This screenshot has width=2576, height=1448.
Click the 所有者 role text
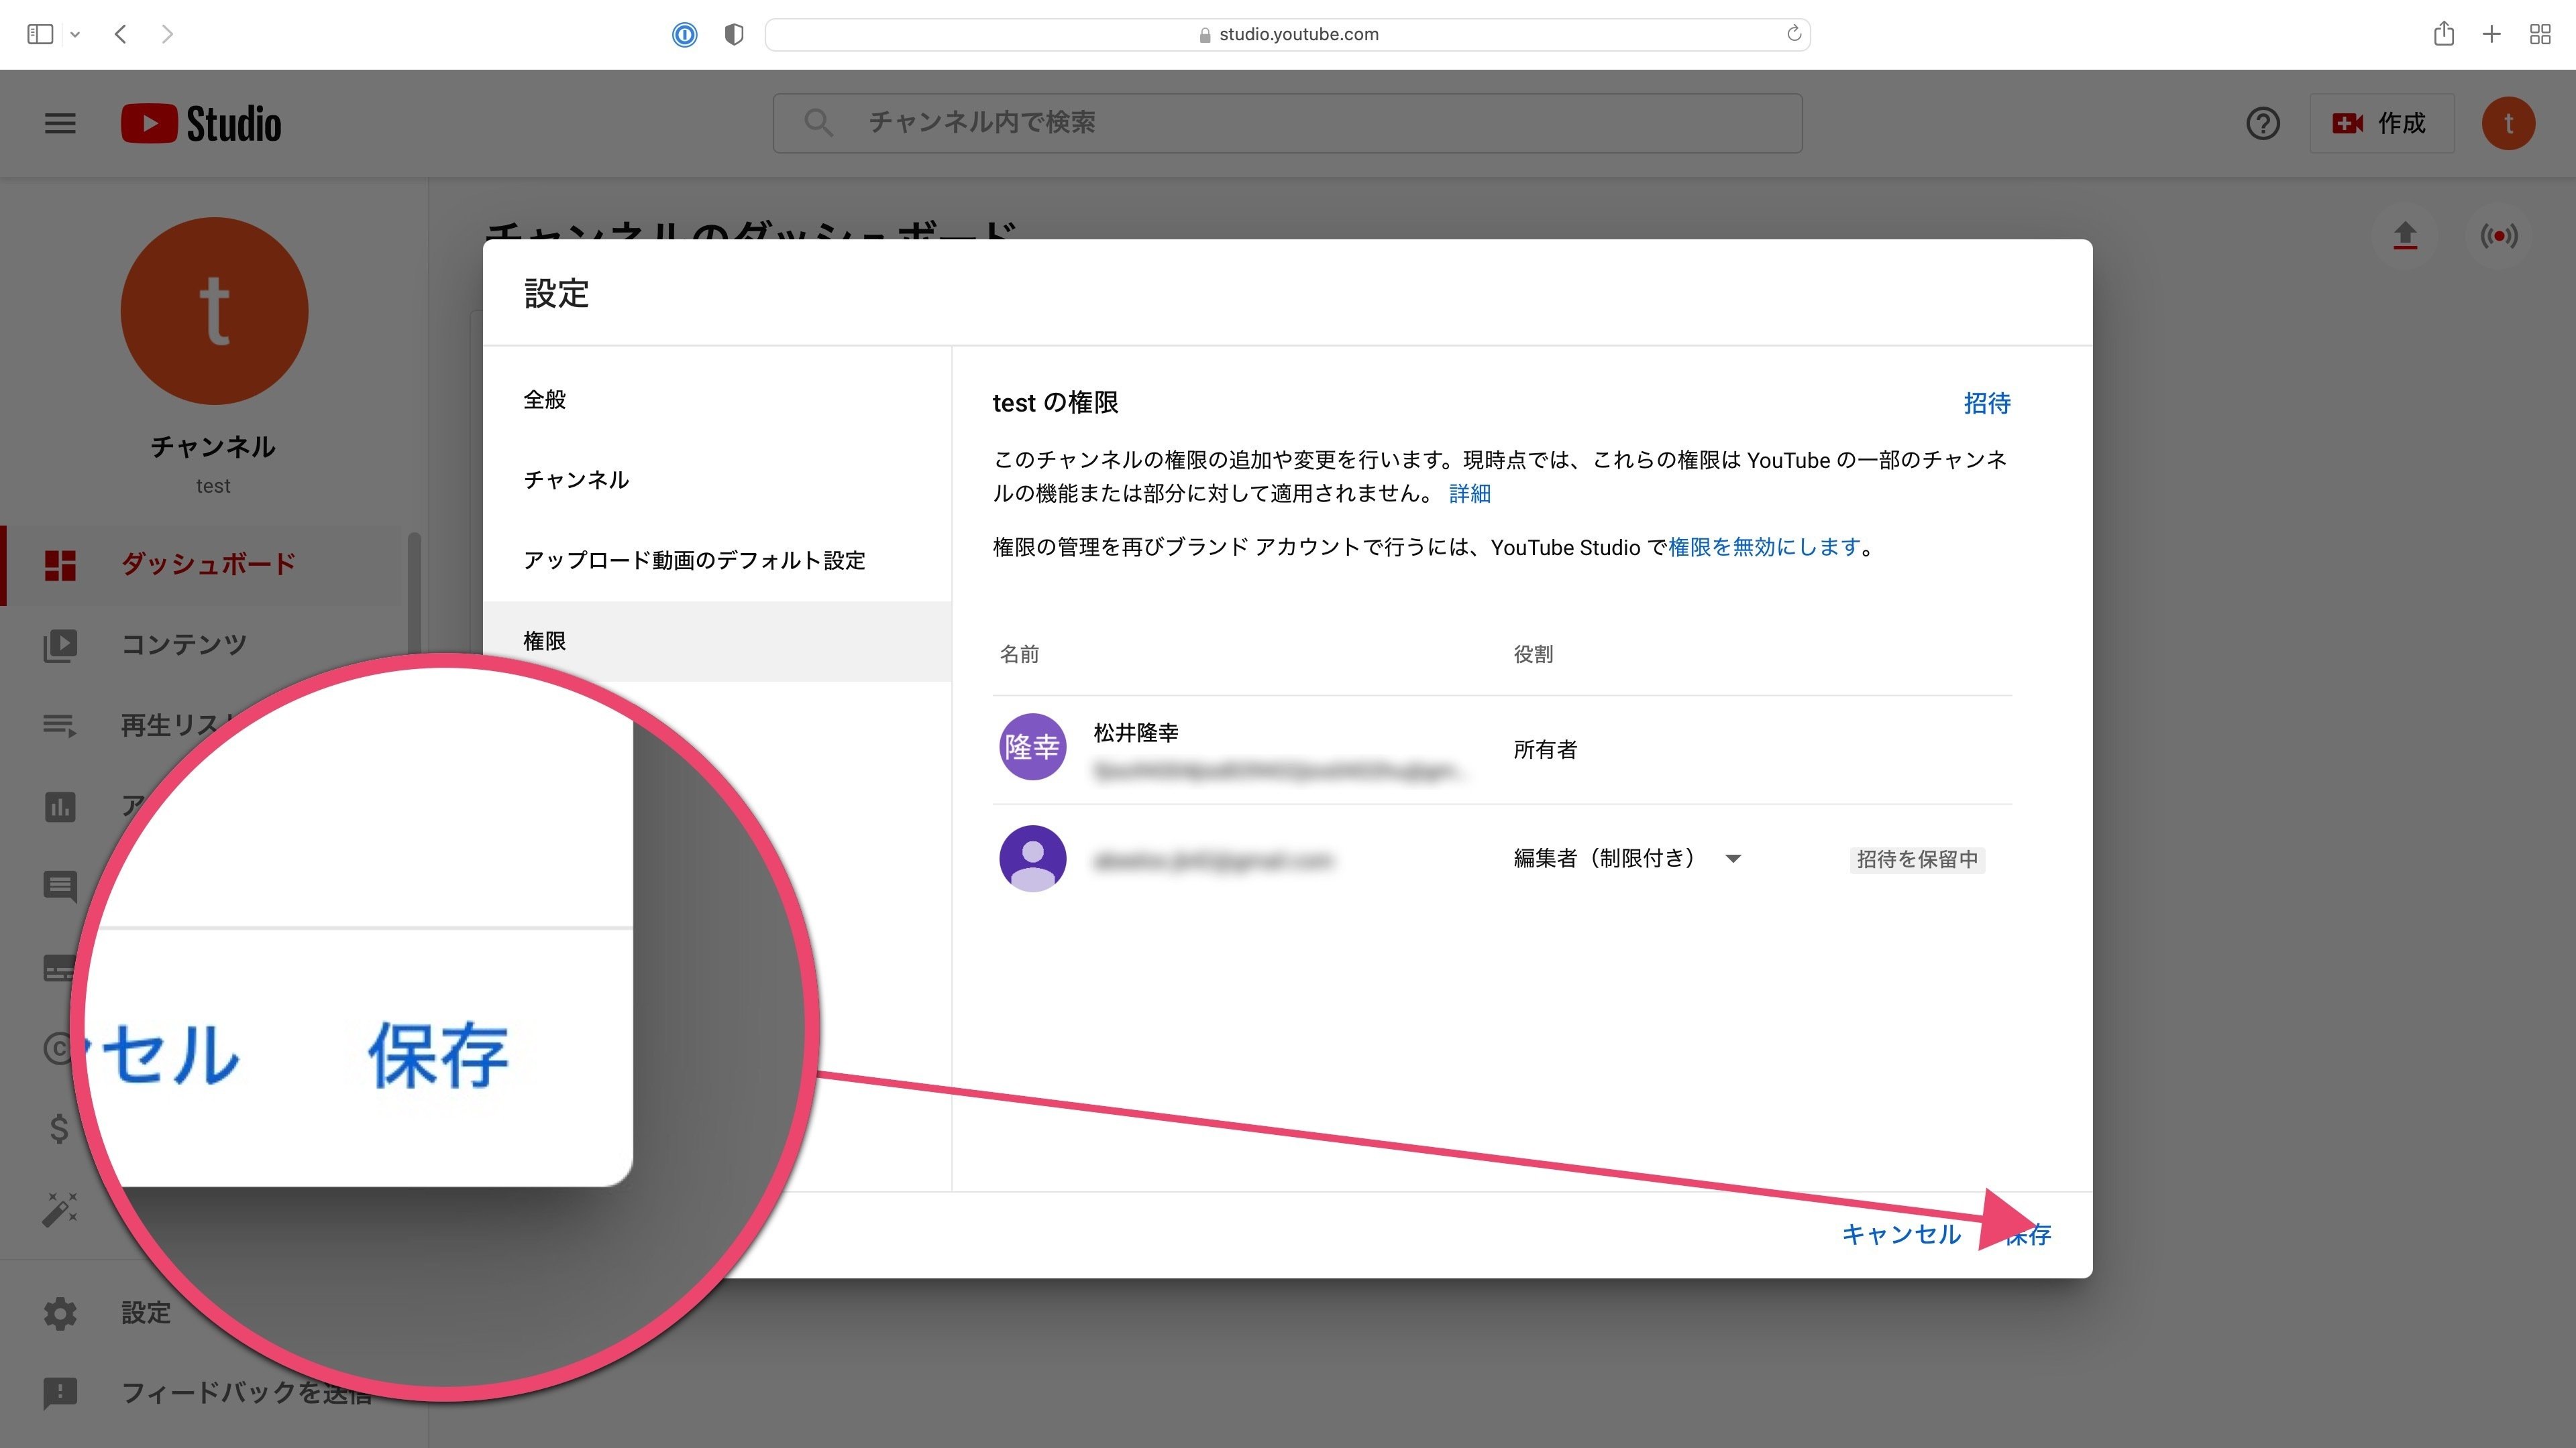tap(1545, 749)
